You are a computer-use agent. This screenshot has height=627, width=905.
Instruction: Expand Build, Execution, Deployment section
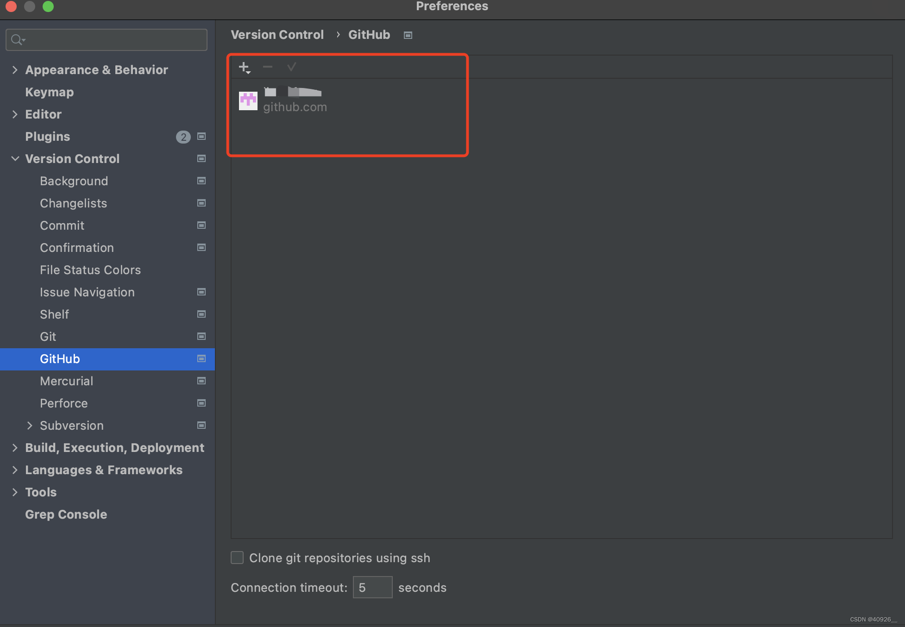point(15,448)
